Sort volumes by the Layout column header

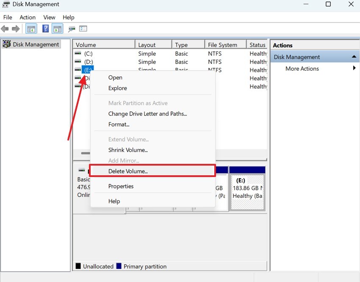pos(147,44)
